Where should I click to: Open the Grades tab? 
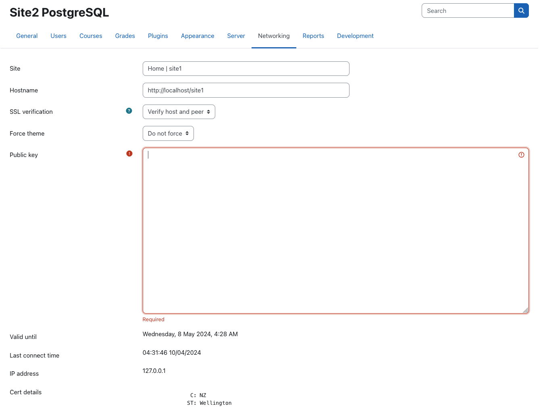click(x=125, y=36)
